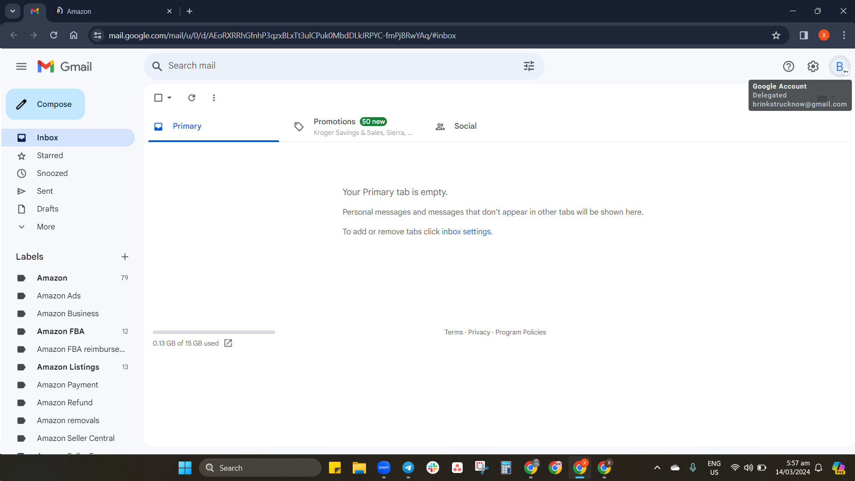This screenshot has height=481, width=855.
Task: Open Calculator from the taskbar
Action: tap(506, 468)
